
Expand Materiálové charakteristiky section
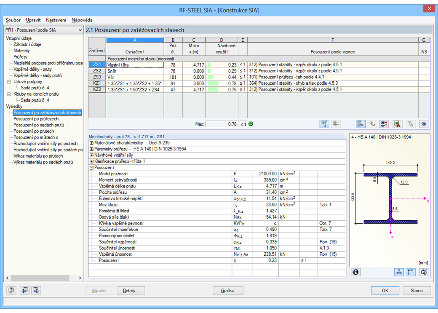coord(91,143)
